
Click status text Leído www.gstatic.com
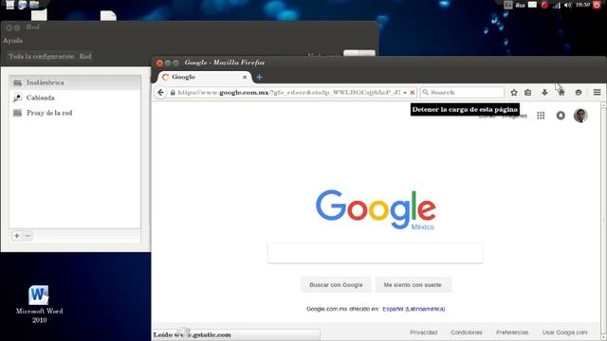click(193, 334)
